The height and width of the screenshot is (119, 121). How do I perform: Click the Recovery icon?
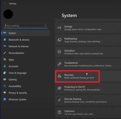[59, 76]
